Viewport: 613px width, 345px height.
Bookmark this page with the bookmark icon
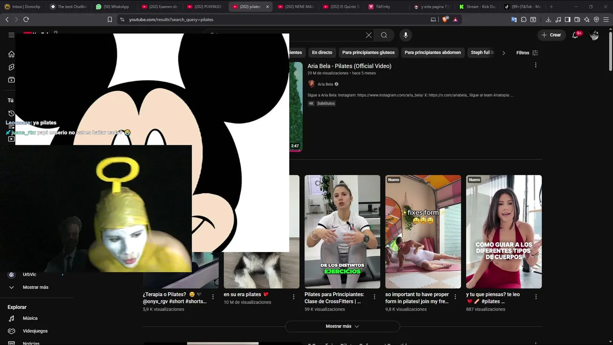110,20
